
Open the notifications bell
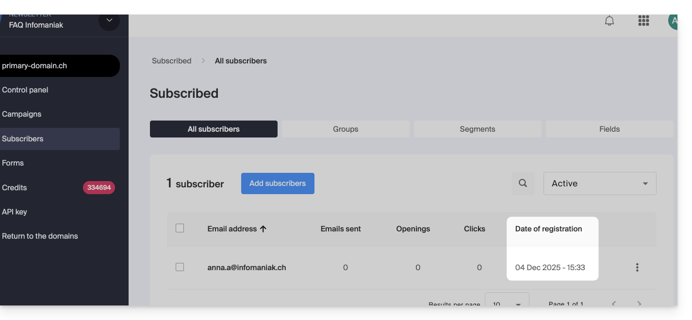tap(610, 21)
